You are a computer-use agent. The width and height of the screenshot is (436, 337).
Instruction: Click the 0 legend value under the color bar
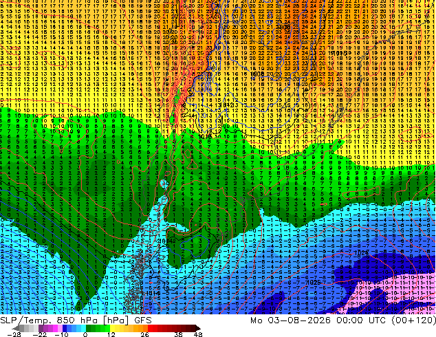point(85,334)
